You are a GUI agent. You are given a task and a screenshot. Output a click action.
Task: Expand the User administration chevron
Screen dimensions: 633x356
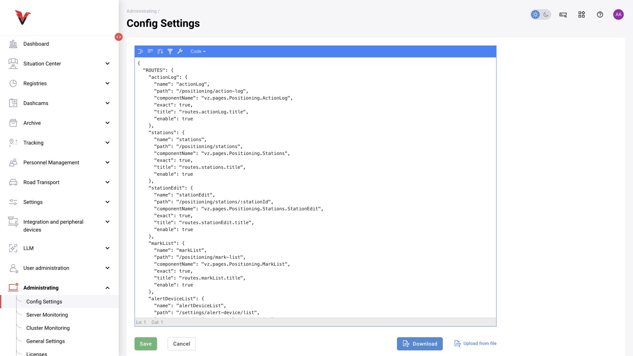(107, 268)
